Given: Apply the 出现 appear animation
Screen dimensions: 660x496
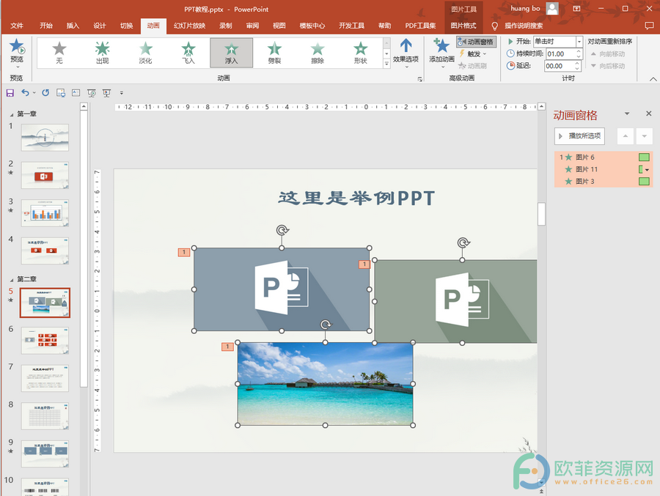Looking at the screenshot, I should point(102,53).
